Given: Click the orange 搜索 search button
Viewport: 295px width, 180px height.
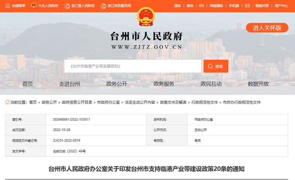Looking at the screenshot, I should (x=216, y=66).
